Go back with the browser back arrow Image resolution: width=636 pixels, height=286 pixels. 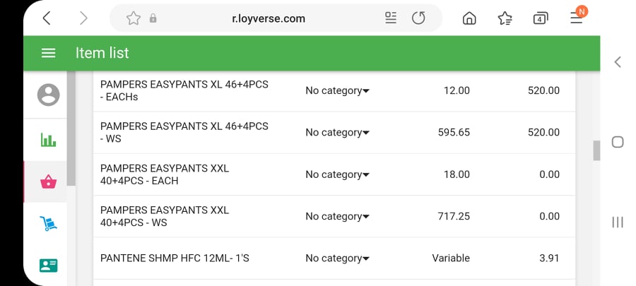click(x=47, y=18)
